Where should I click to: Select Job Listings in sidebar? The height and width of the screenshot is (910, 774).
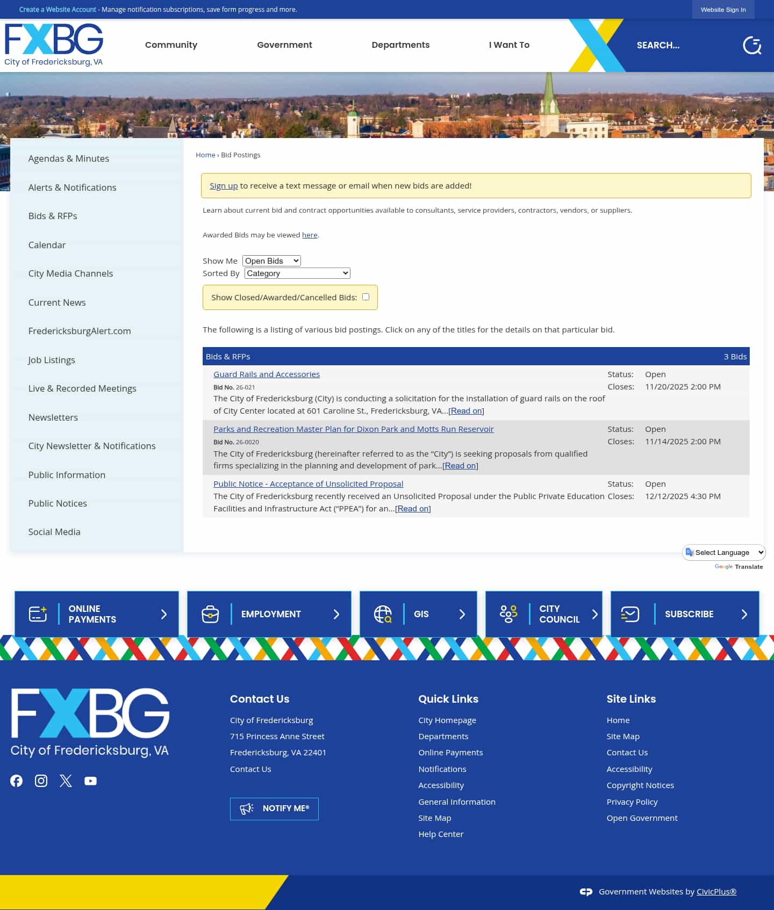coord(52,360)
